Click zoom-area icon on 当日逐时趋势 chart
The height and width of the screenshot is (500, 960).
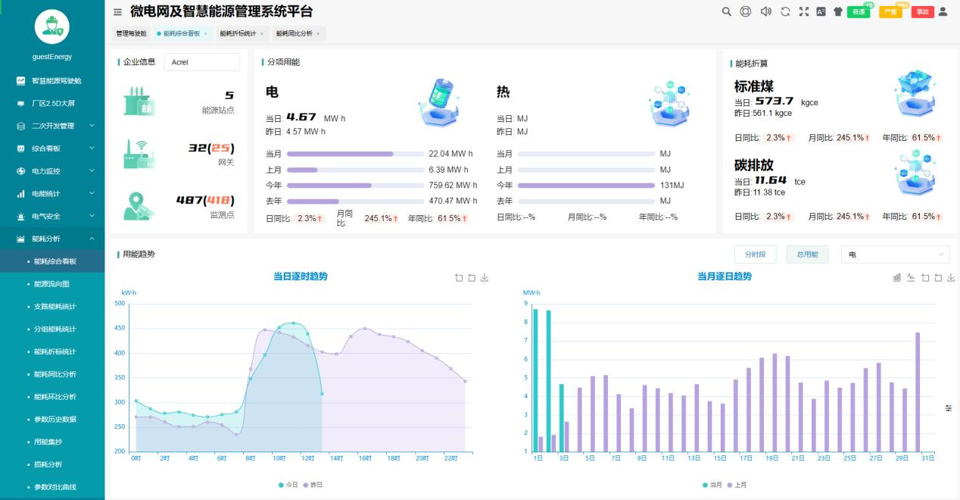tap(458, 277)
